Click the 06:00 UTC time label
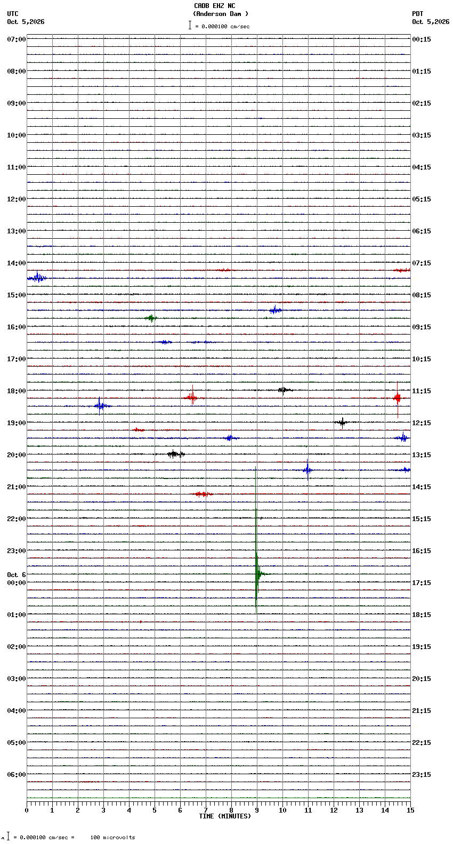 17,775
